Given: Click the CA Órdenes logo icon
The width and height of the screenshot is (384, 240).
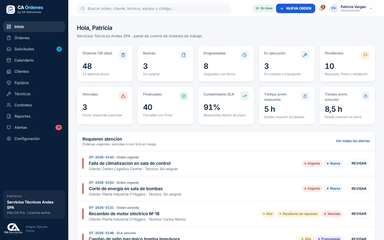Looking at the screenshot, I should [10, 10].
